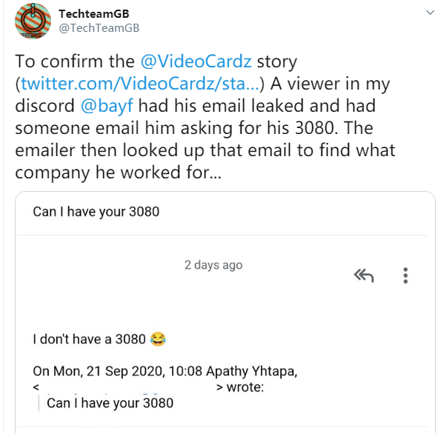Open the three-dot more options menu
Image resolution: width=441 pixels, height=433 pixels.
(x=405, y=275)
